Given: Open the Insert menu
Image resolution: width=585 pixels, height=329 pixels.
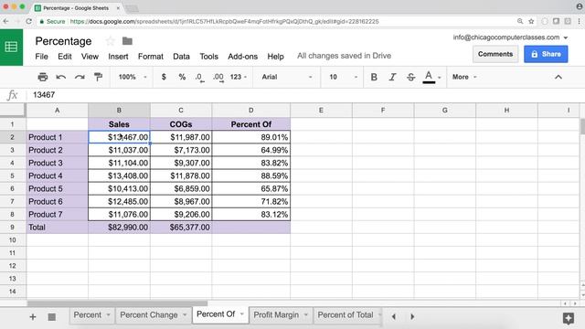Looking at the screenshot, I should [x=118, y=57].
